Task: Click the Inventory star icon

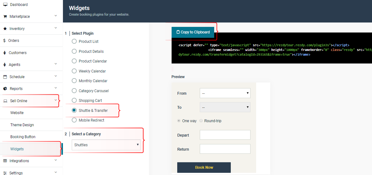Action: click(5, 29)
